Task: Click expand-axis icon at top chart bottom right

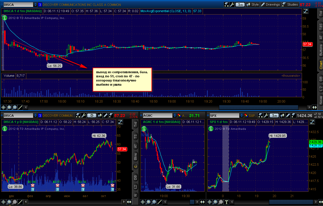Action: [314, 107]
